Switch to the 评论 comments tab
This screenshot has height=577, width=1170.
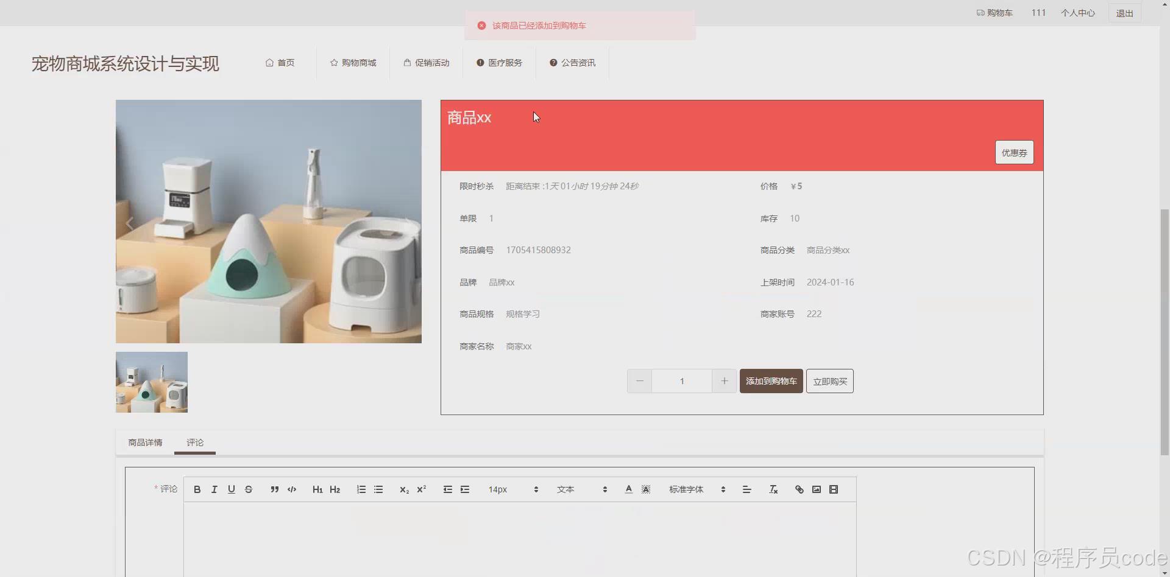194,442
